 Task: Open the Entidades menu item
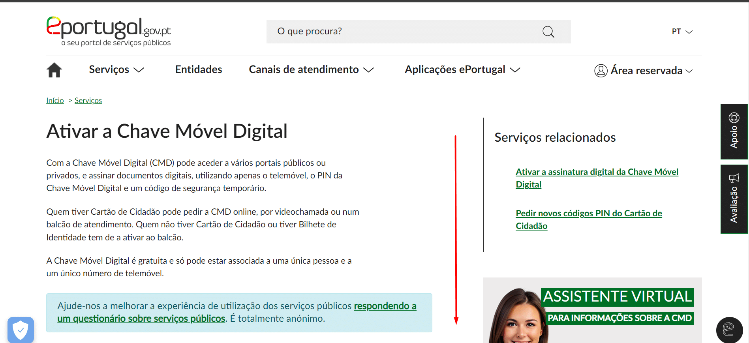tap(199, 69)
